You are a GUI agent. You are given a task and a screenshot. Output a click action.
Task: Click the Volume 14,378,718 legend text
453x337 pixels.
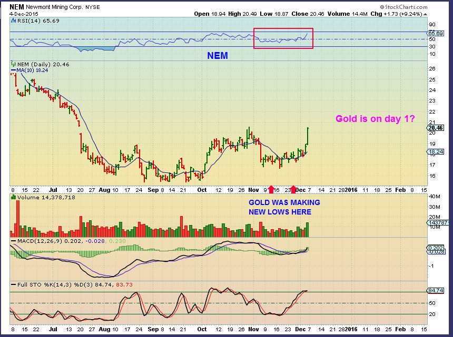pyautogui.click(x=46, y=198)
